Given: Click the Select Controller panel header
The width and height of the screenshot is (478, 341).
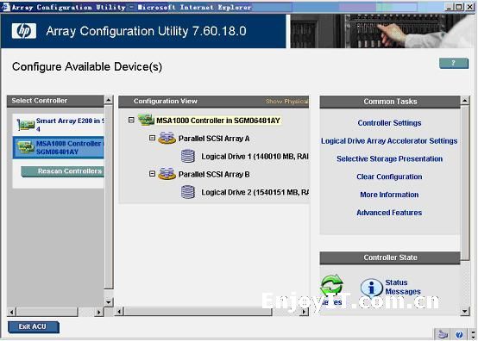Looking at the screenshot, I should pyautogui.click(x=55, y=101).
